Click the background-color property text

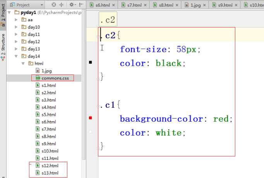tap(161, 119)
